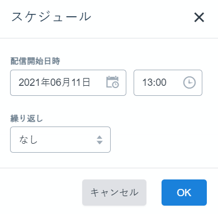Click the 配信開始日時 label
This screenshot has height=214, width=218.
(35, 61)
